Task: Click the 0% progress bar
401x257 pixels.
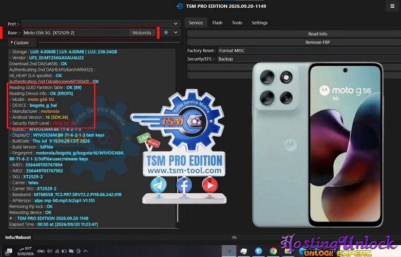Action: [x=216, y=237]
